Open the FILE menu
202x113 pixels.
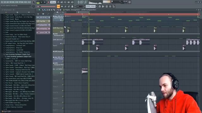(x=2, y=2)
